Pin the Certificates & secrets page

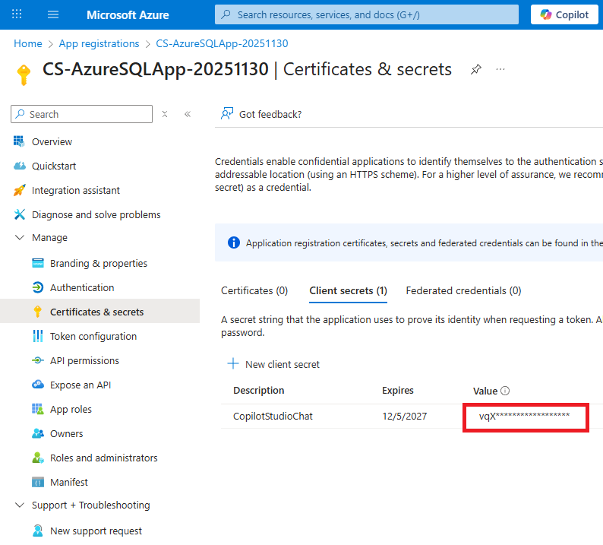(x=475, y=69)
